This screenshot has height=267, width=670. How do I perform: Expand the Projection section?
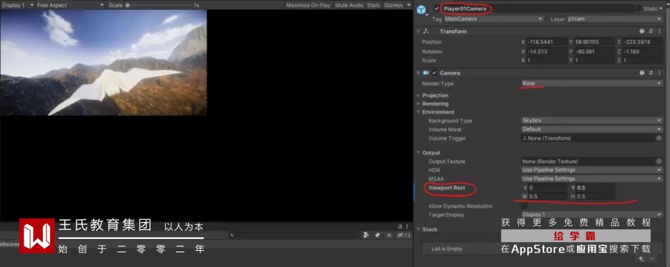(x=418, y=95)
